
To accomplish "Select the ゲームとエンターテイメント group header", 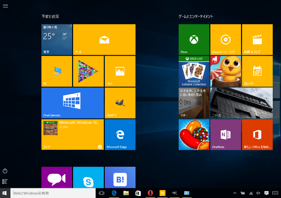I will [196, 17].
